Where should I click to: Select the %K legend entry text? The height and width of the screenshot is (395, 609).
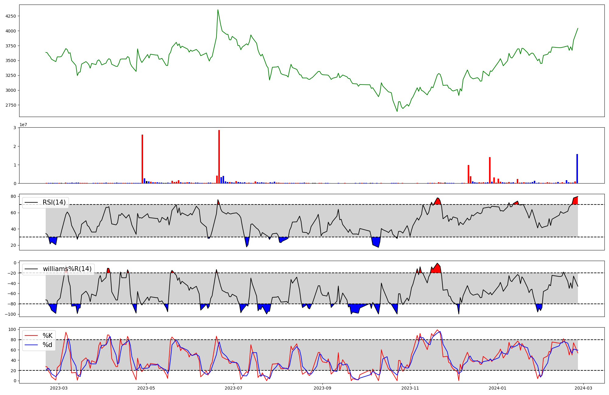[x=48, y=336]
